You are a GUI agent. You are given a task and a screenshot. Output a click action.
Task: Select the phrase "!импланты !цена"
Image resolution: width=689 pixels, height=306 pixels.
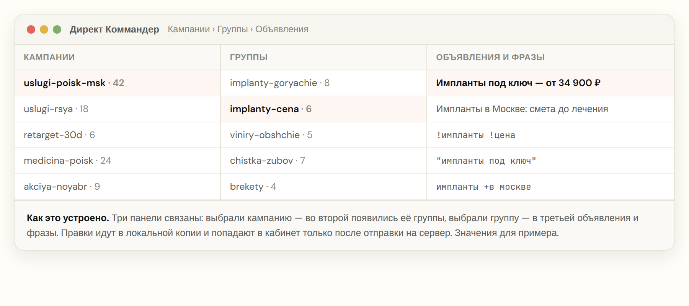550,135
